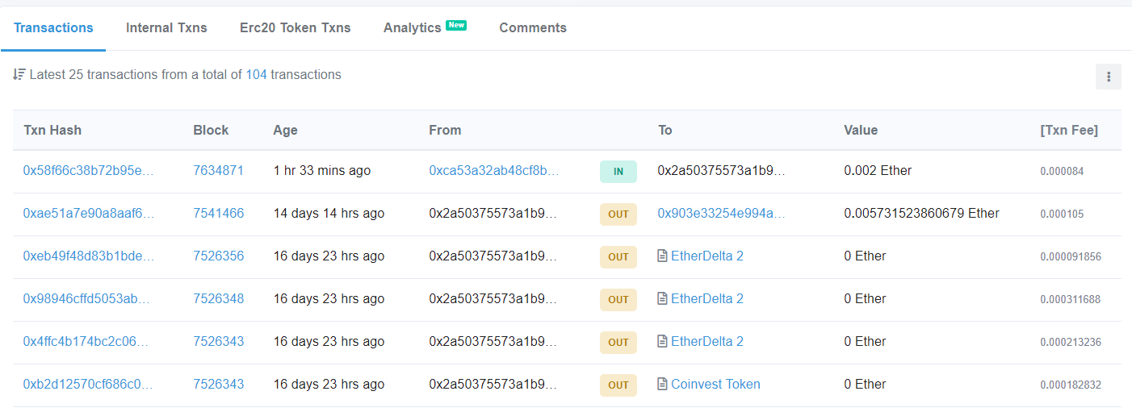Screen dimensions: 1132x412
Task: Open transaction hash 0x58f66c38b72b95e
Action: pyautogui.click(x=88, y=171)
